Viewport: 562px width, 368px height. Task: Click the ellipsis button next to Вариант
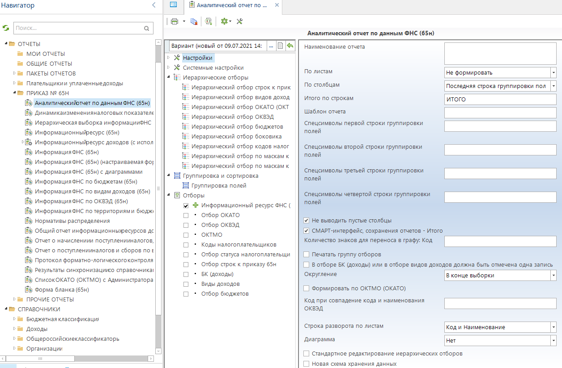(272, 46)
